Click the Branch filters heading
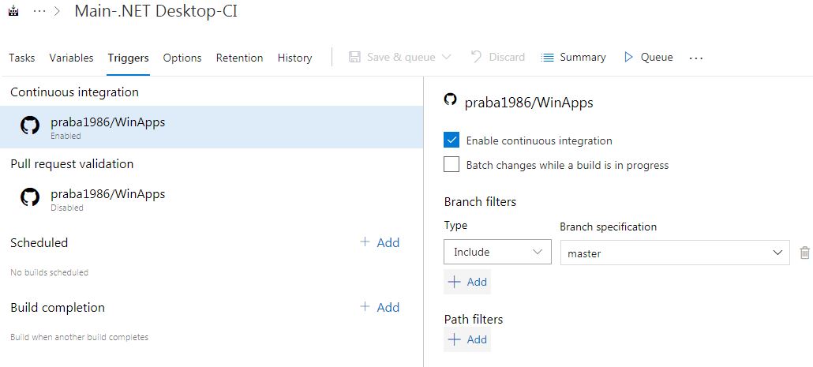 tap(480, 201)
